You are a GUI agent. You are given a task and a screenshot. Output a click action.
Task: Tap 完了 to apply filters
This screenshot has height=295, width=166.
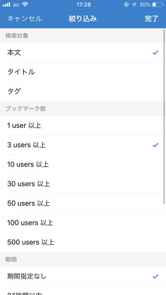point(151,19)
